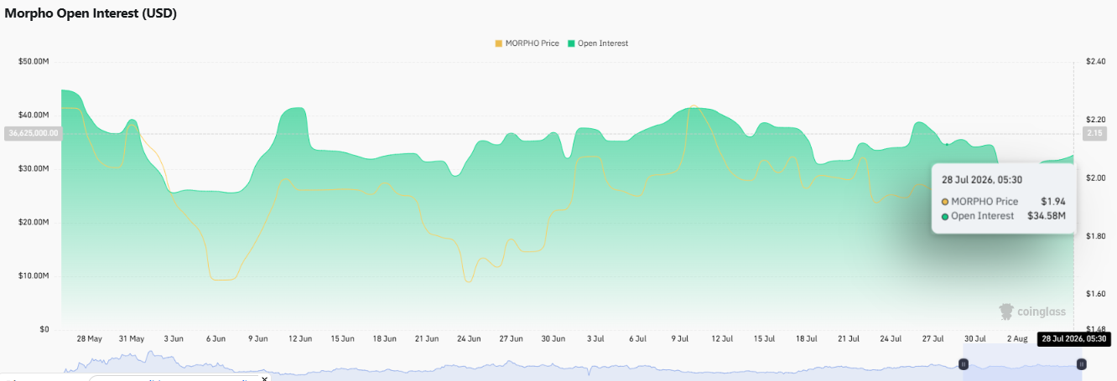
Task: Click the '24 Jun' date axis label
Action: pos(469,338)
